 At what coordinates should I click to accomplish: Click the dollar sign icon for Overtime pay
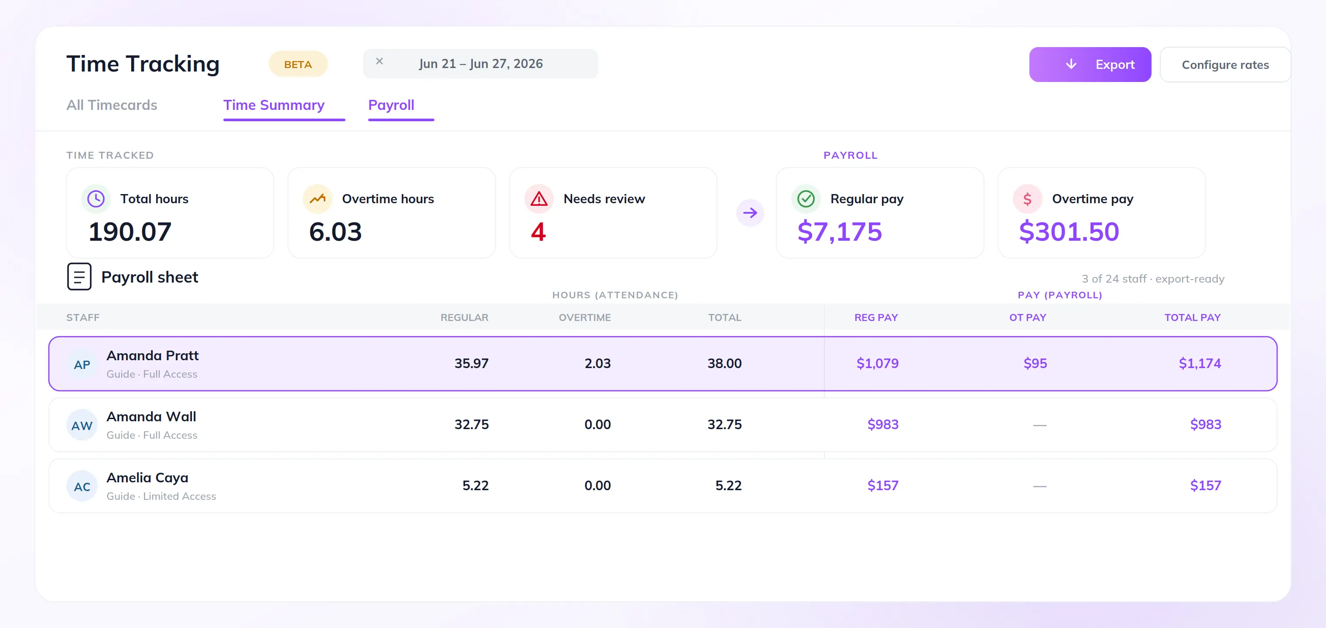(x=1028, y=199)
